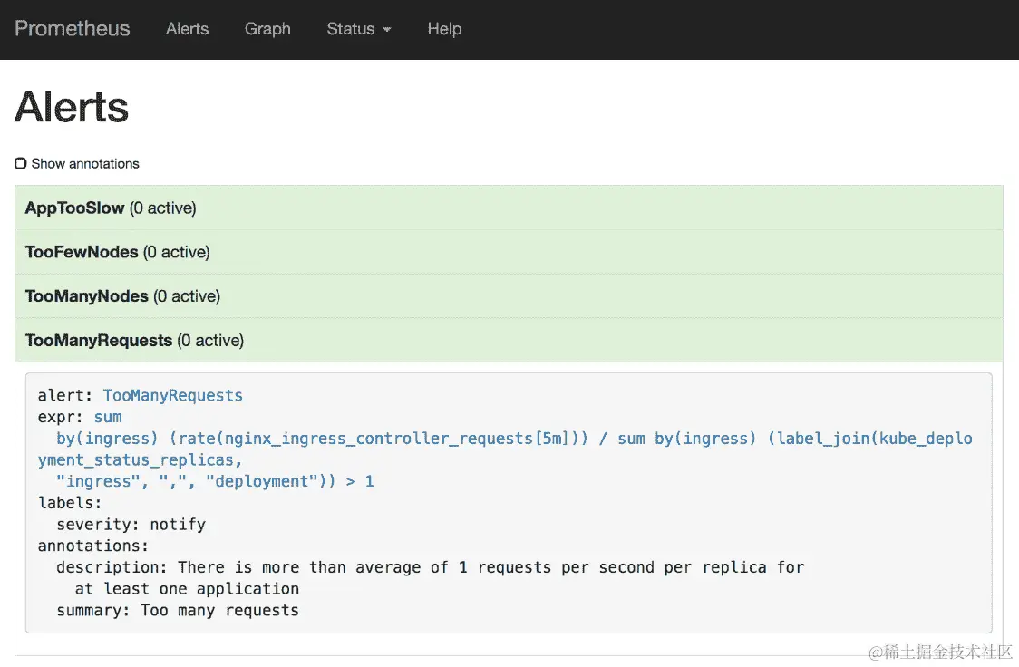
Task: Click the "deployment")) > 1 expression line
Action: 218,481
